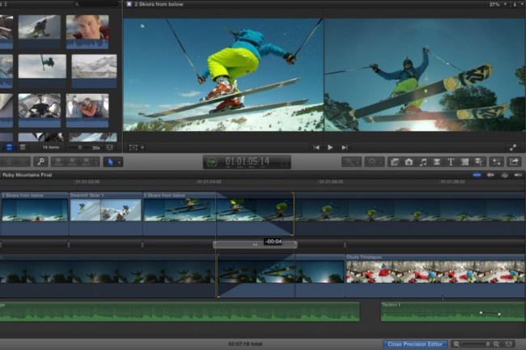Select the helicopter cockpit clip thumbnail
This screenshot has width=526, height=350.
pyautogui.click(x=40, y=111)
